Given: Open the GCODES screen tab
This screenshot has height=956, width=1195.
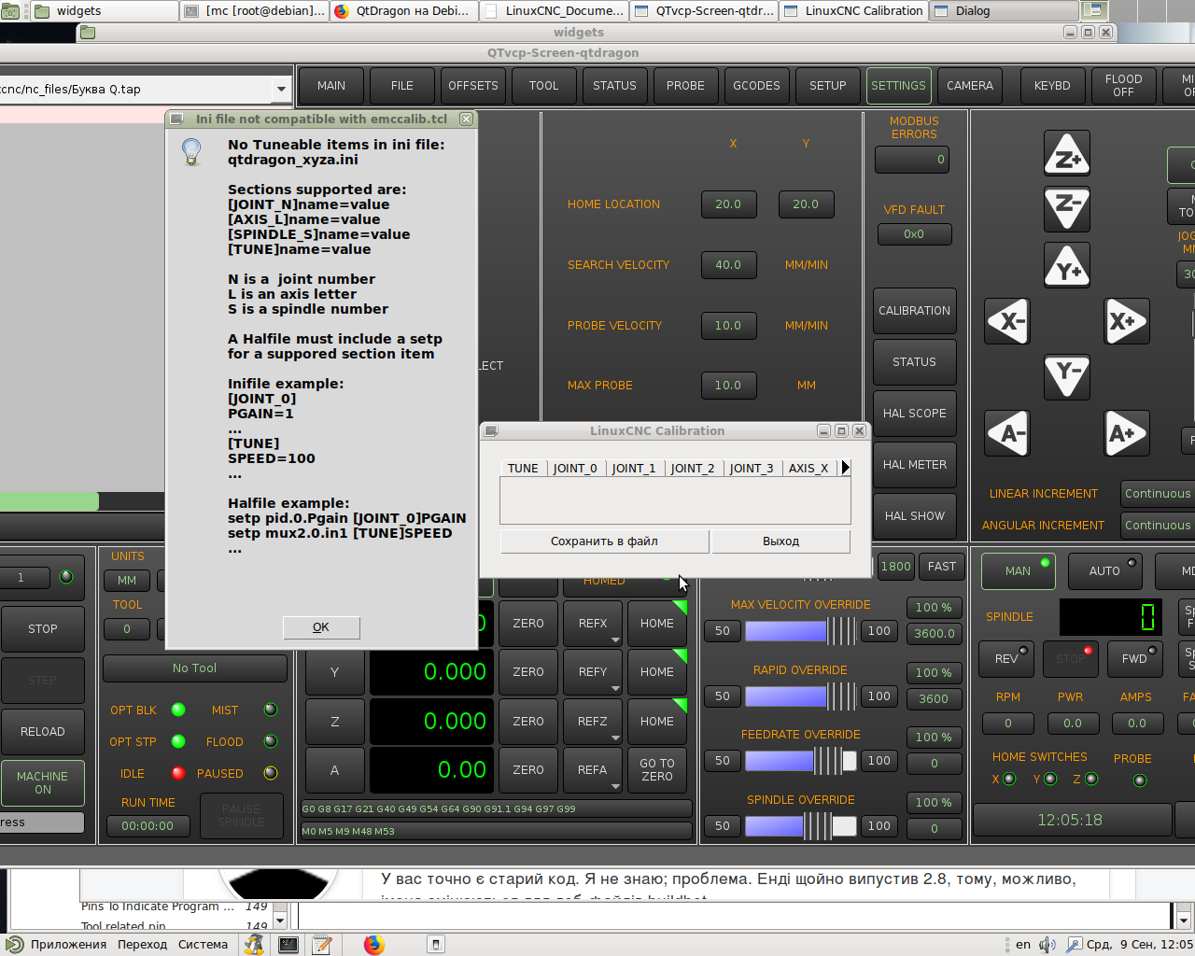Looking at the screenshot, I should tap(756, 86).
